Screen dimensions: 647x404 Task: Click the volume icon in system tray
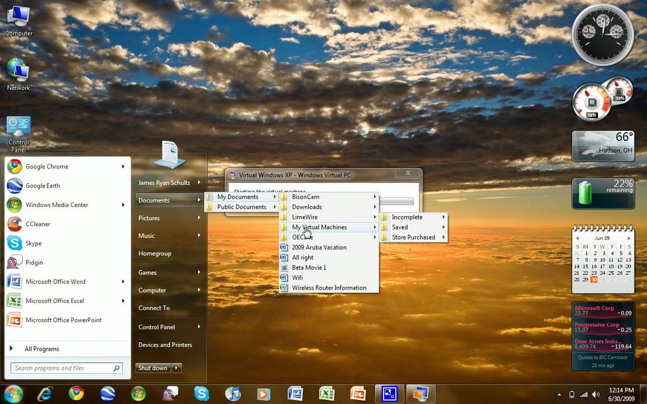596,394
